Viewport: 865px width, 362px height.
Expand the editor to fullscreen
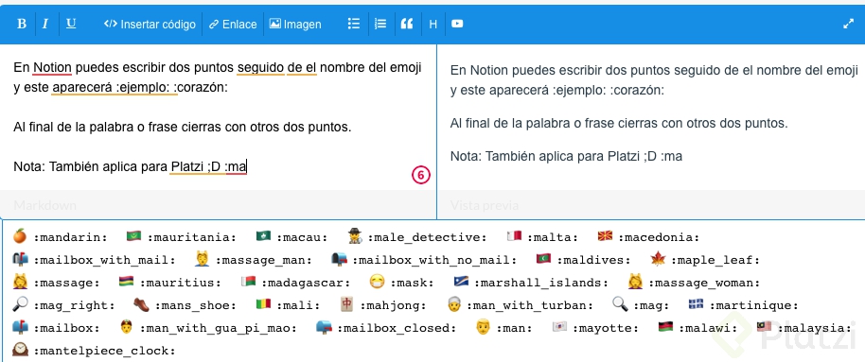[x=849, y=24]
